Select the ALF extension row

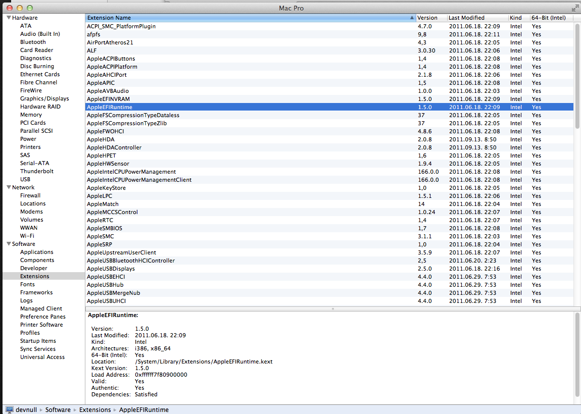tap(330, 50)
